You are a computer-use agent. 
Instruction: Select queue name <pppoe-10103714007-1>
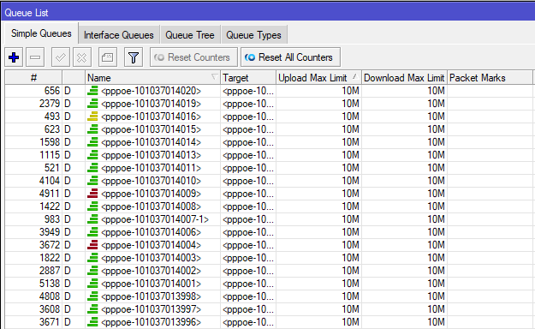tap(155, 219)
